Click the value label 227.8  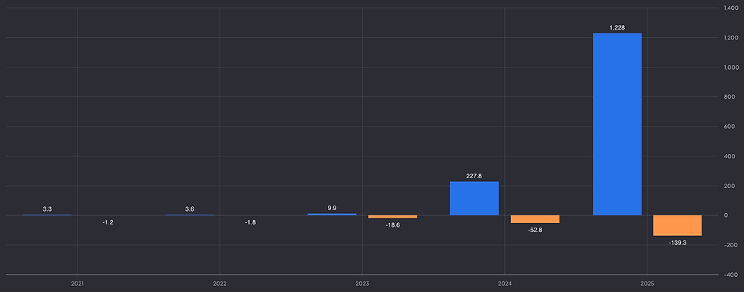[x=474, y=176]
